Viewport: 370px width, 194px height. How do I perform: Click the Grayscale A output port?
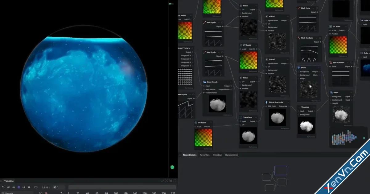point(192,66)
